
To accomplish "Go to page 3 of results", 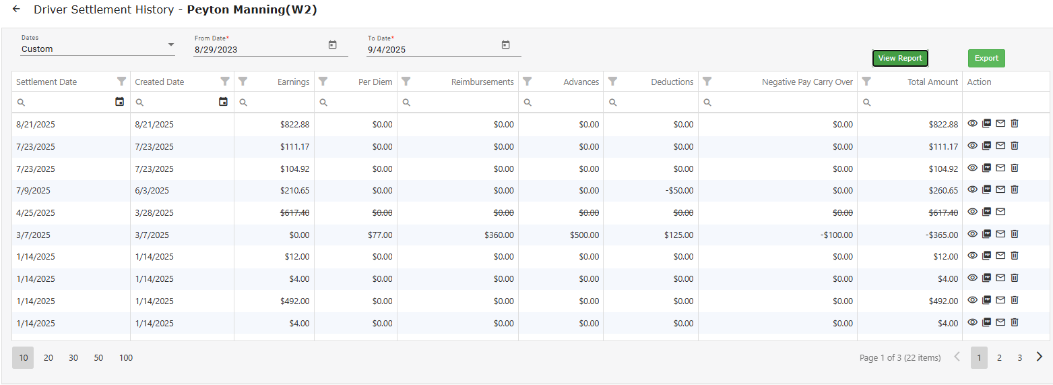I will coord(1019,358).
